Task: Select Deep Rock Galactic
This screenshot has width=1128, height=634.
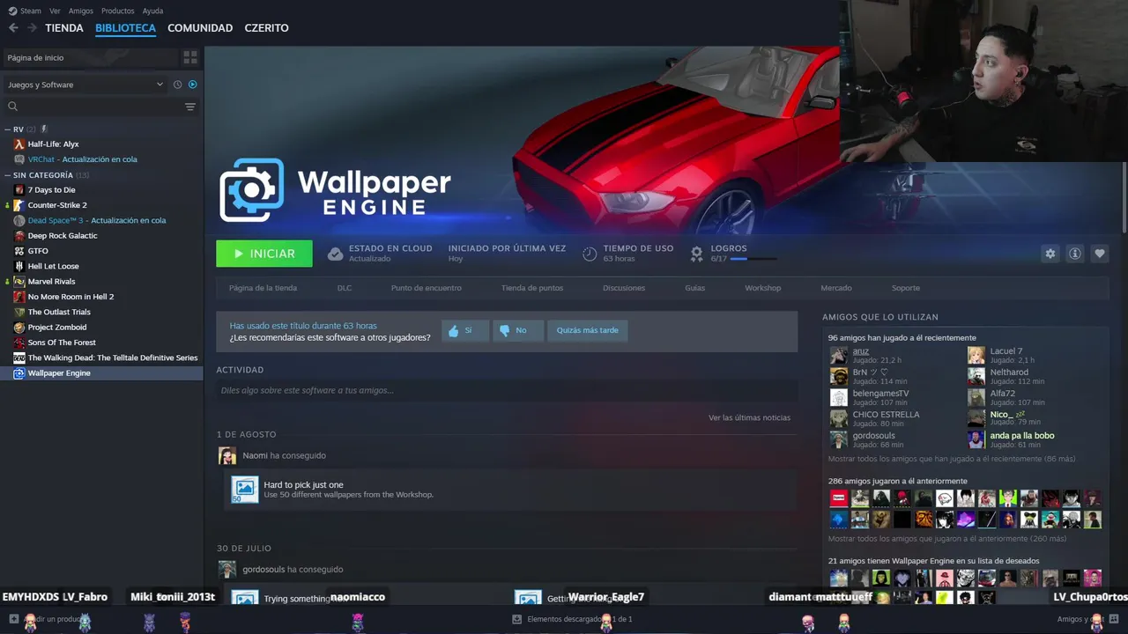Action: point(63,236)
